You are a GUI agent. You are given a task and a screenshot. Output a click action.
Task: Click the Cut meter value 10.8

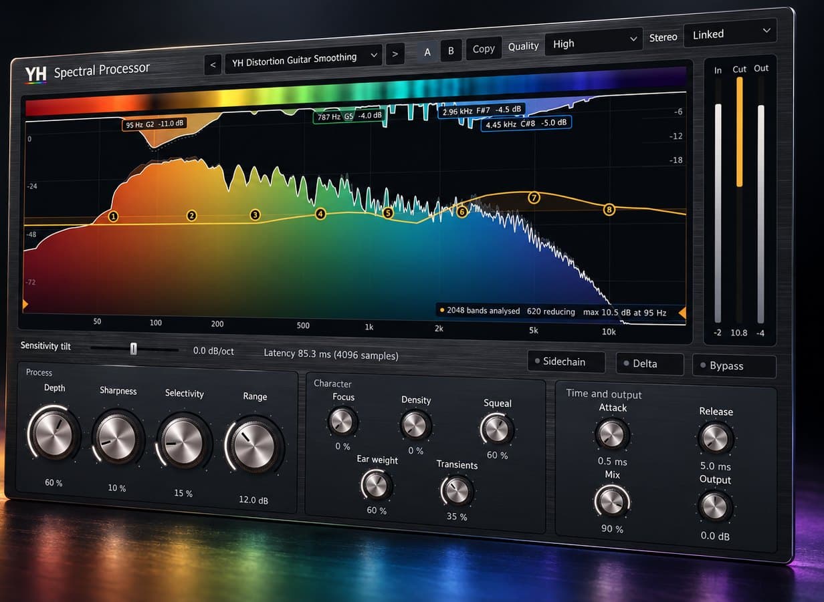738,332
